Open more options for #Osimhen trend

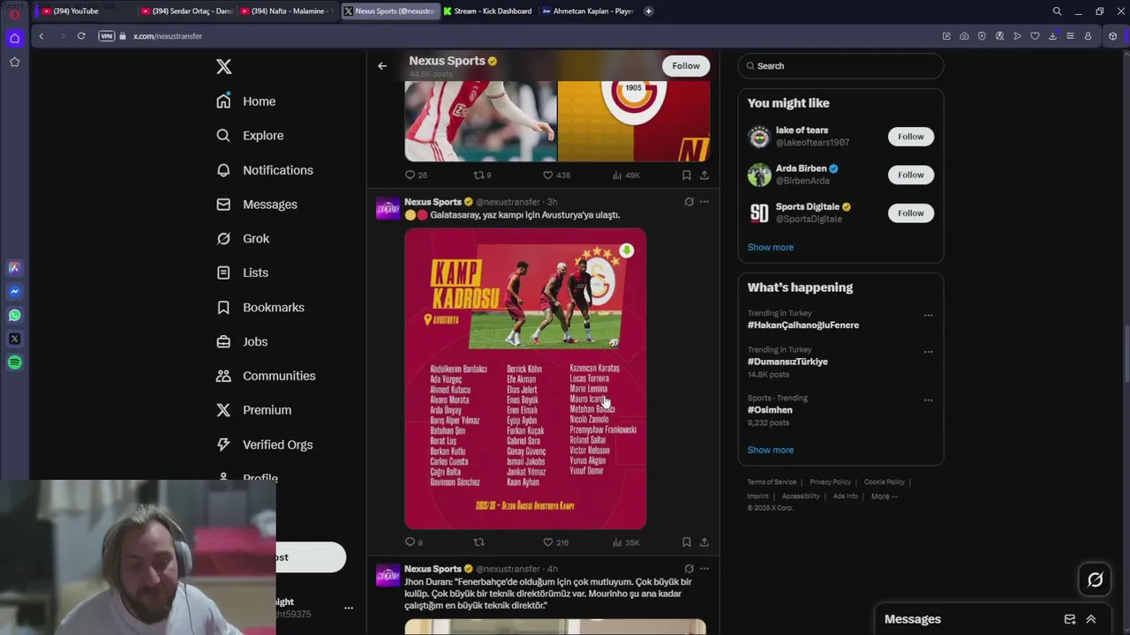click(928, 400)
